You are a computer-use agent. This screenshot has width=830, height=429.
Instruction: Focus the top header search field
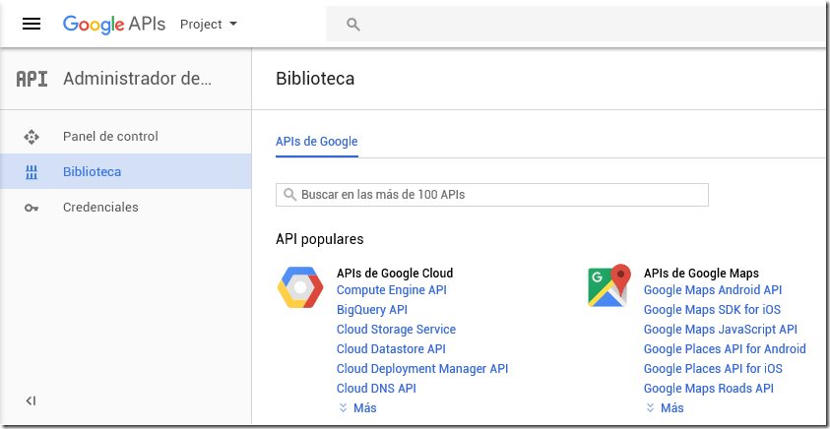577,24
